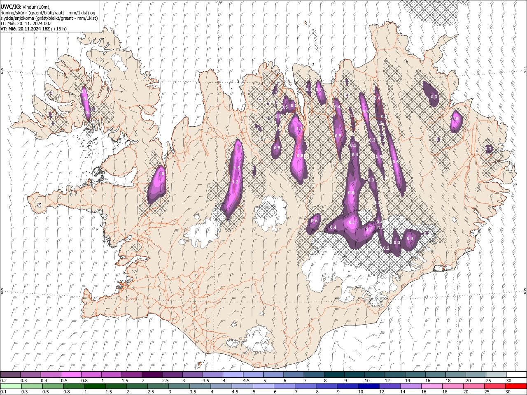
Task: Click the "0.9" snowfall value in the east
Action: click(x=455, y=118)
